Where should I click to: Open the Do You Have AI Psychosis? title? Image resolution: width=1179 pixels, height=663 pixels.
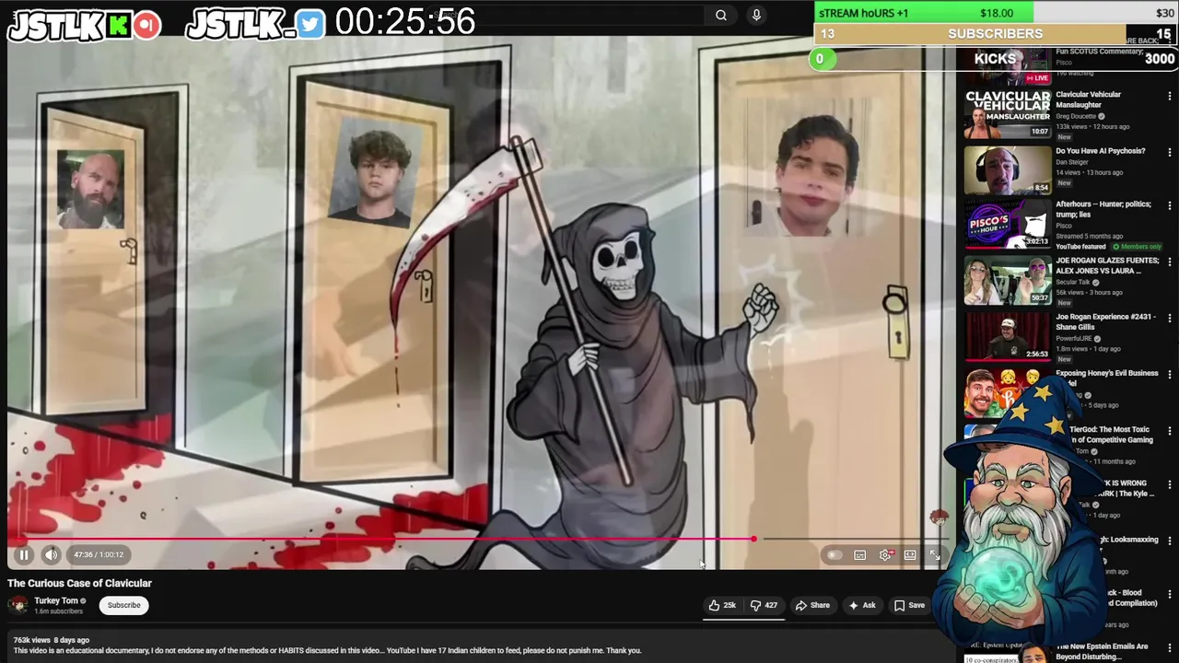tap(1101, 150)
